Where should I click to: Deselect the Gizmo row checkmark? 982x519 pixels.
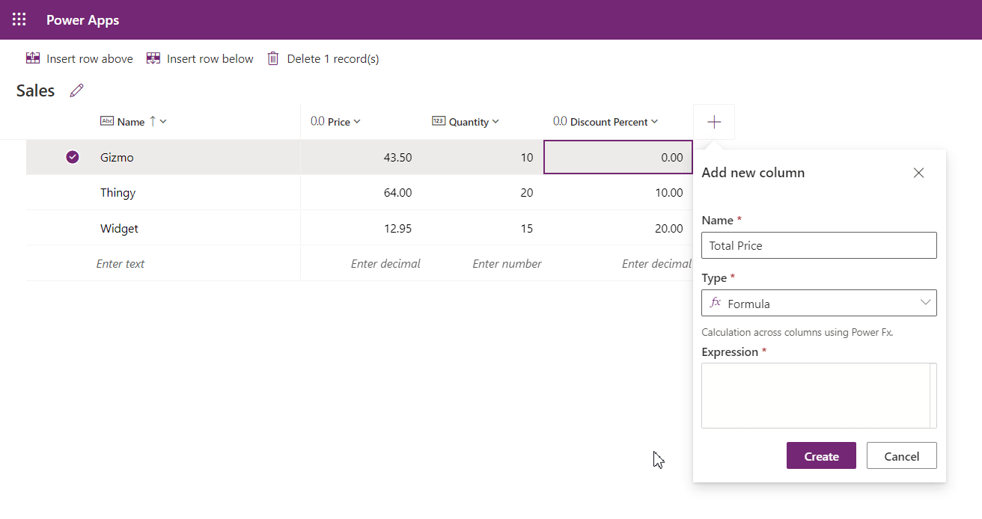pos(73,157)
